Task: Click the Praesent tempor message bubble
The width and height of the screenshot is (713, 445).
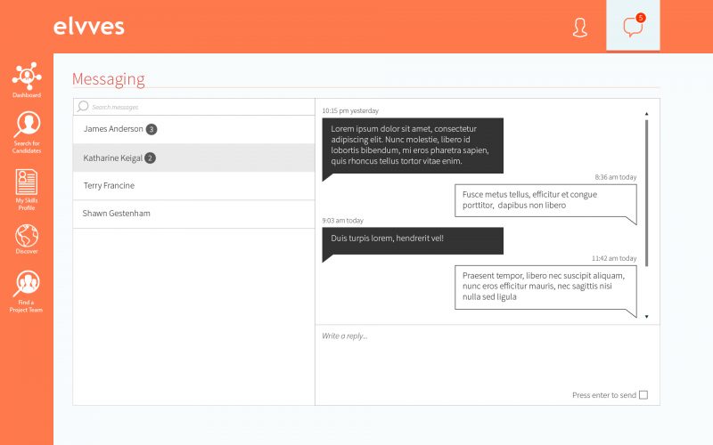Action: click(x=545, y=287)
